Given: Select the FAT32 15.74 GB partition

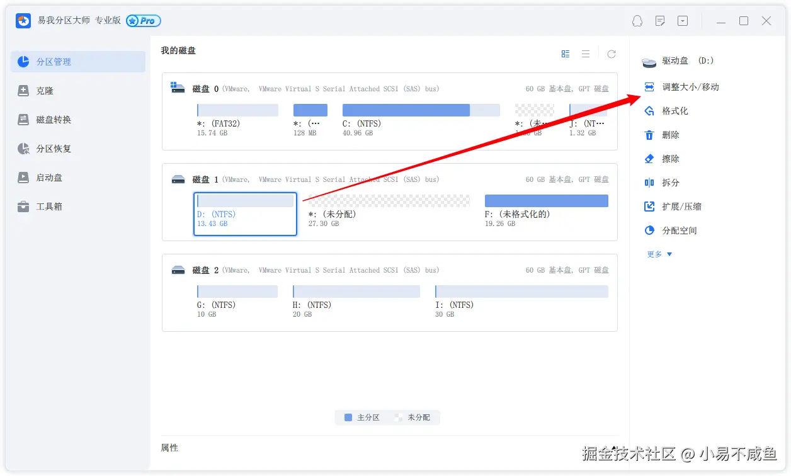Looking at the screenshot, I should pyautogui.click(x=237, y=121).
